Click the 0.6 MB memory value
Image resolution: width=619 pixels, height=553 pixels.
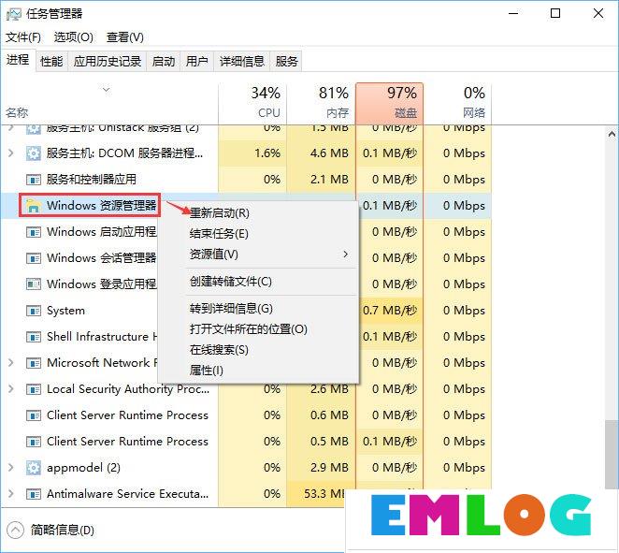click(x=329, y=415)
